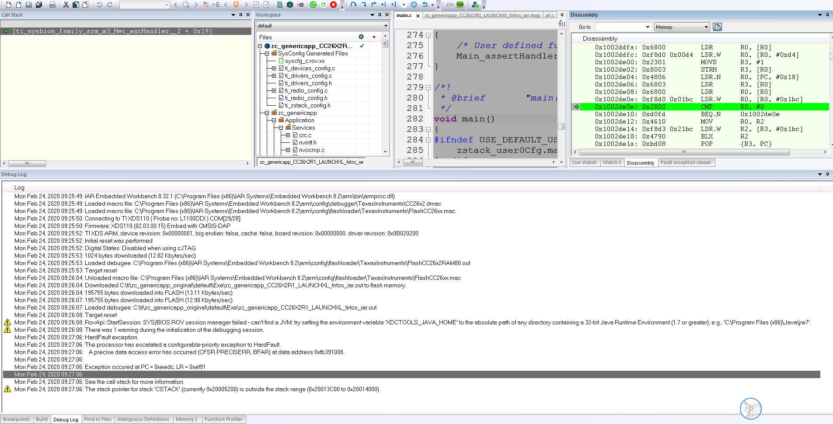Click the Restart Debugger green icon

pyautogui.click(x=313, y=5)
